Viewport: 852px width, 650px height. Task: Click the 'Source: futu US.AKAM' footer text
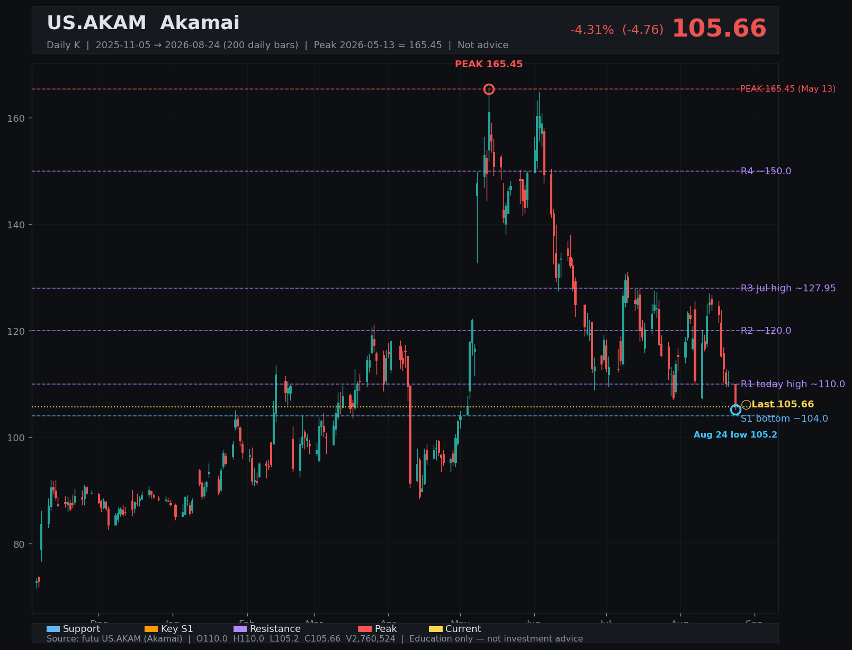click(x=315, y=639)
